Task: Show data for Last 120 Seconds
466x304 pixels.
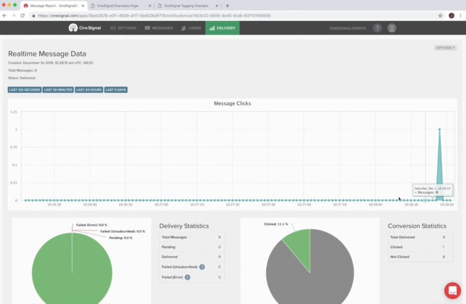Action: click(x=25, y=90)
